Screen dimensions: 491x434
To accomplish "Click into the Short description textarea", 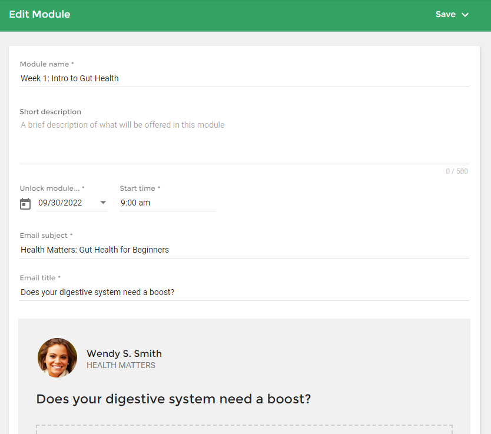I will pos(244,141).
